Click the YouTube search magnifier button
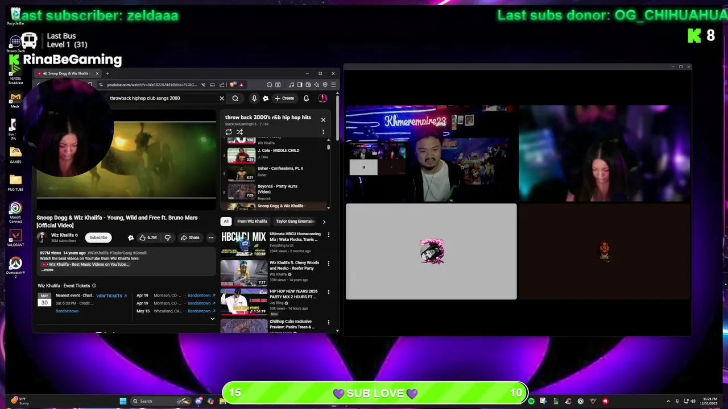 [x=235, y=98]
